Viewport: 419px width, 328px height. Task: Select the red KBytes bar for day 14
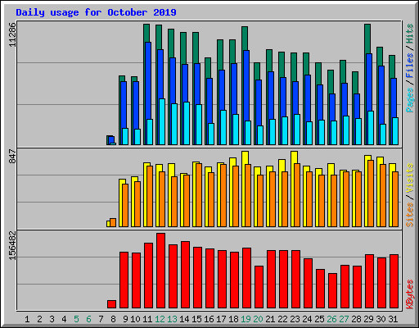click(185, 275)
